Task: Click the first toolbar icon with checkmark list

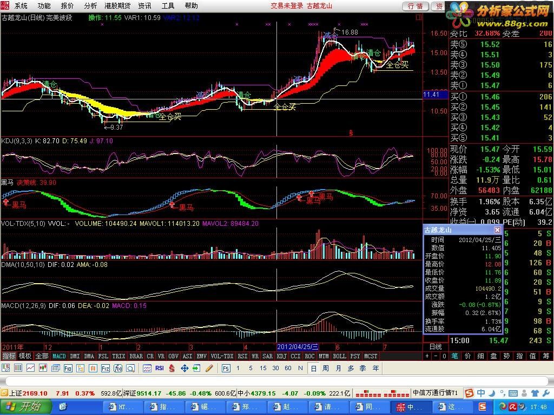Action: [5, 369]
